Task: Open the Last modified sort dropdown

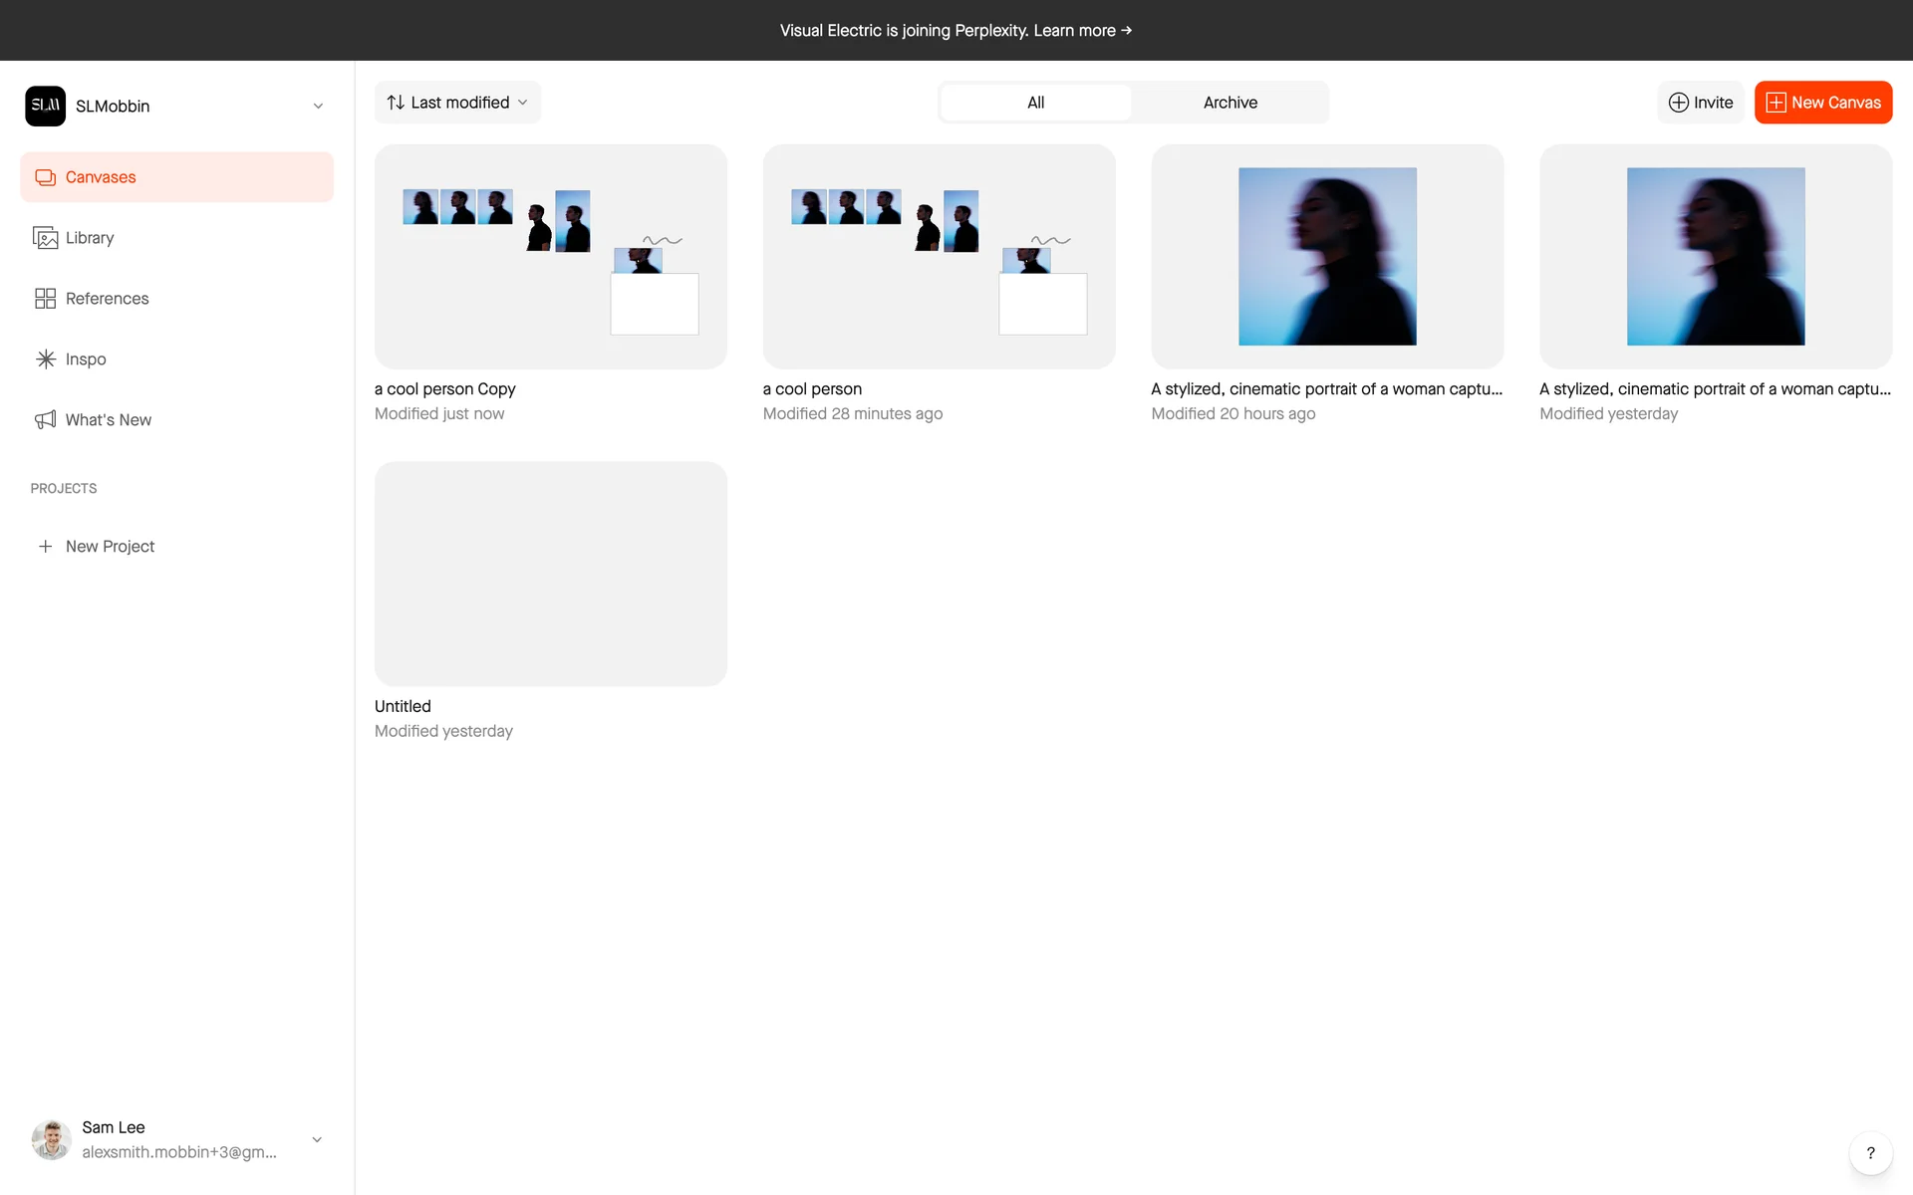Action: tap(457, 103)
